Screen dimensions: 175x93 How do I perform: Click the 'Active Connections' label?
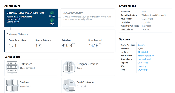click(x=17, y=40)
